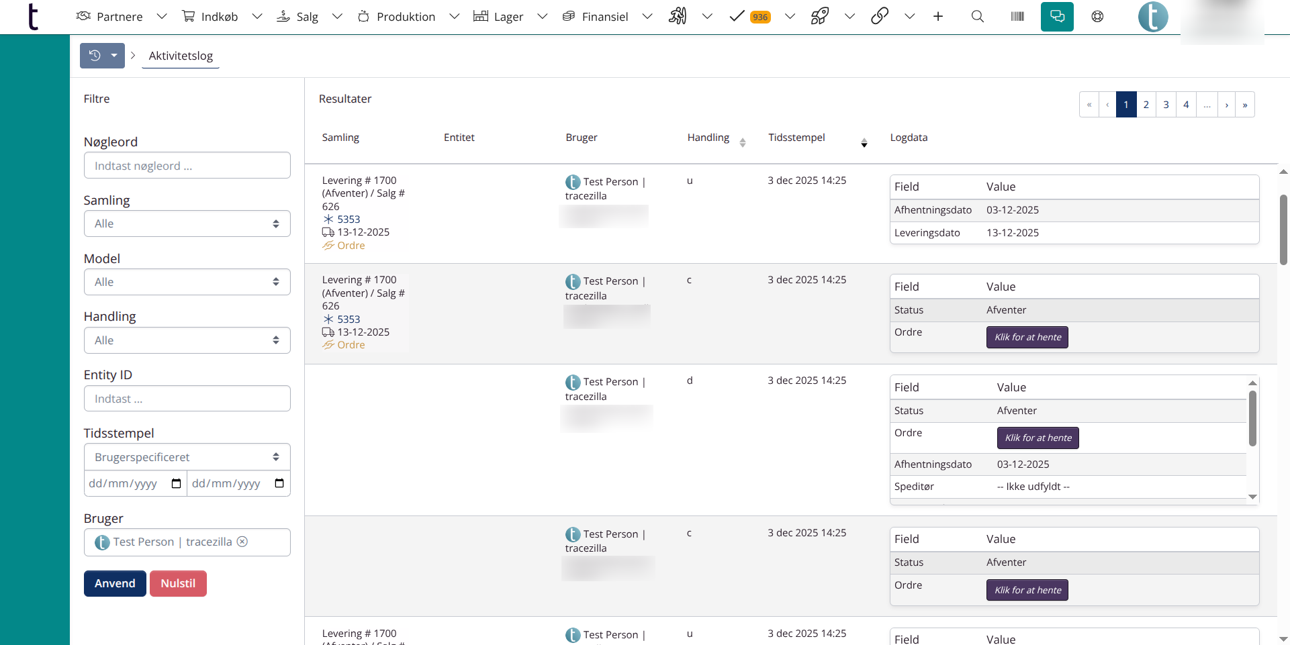Image resolution: width=1290 pixels, height=645 pixels.
Task: Click the plus icon in top navigation
Action: coord(938,17)
